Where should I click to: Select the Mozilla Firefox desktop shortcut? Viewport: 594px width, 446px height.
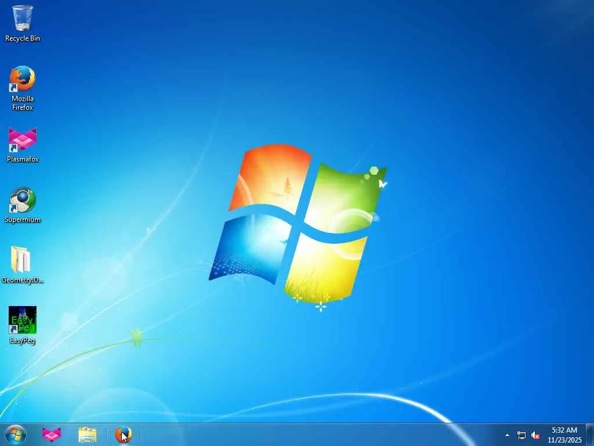(23, 88)
